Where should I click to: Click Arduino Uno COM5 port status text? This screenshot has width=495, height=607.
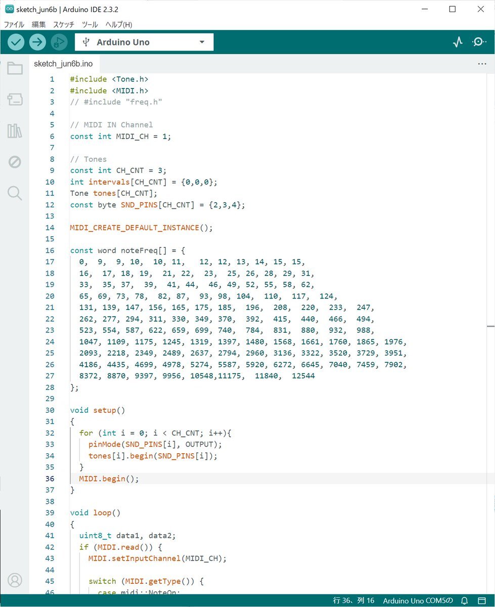point(418,600)
